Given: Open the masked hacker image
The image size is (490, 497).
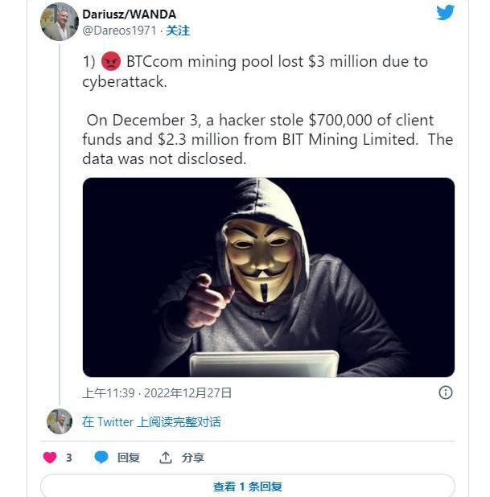Looking at the screenshot, I should click(268, 277).
